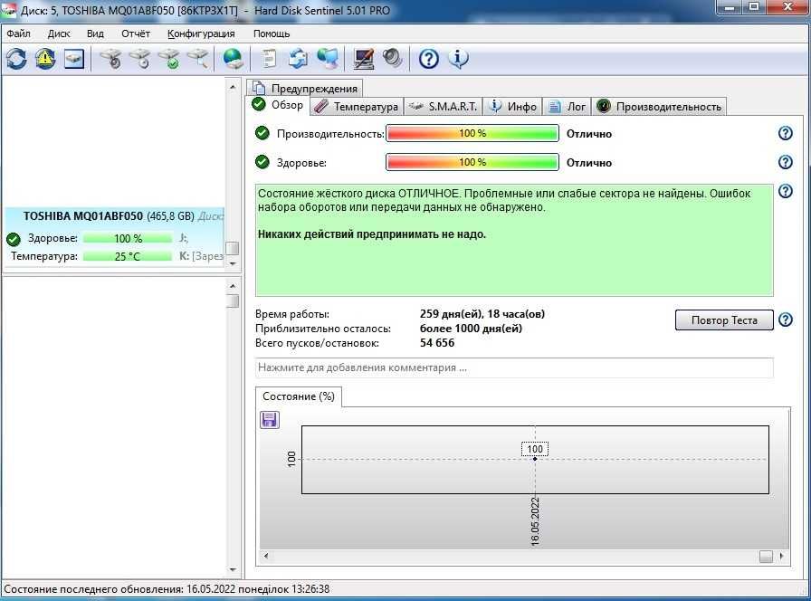The width and height of the screenshot is (811, 601).
Task: Click the blue arrows send report icon
Action: (x=298, y=59)
